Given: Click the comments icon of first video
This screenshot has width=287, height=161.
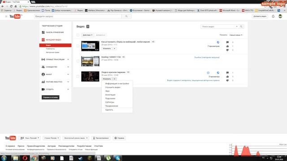Looking at the screenshot, I should (227, 42).
